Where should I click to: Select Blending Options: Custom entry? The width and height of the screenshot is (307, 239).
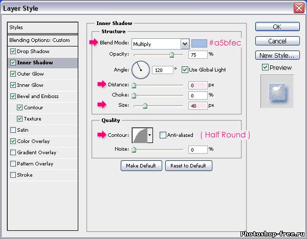click(39, 40)
